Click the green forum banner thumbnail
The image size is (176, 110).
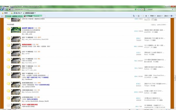tap(16, 30)
